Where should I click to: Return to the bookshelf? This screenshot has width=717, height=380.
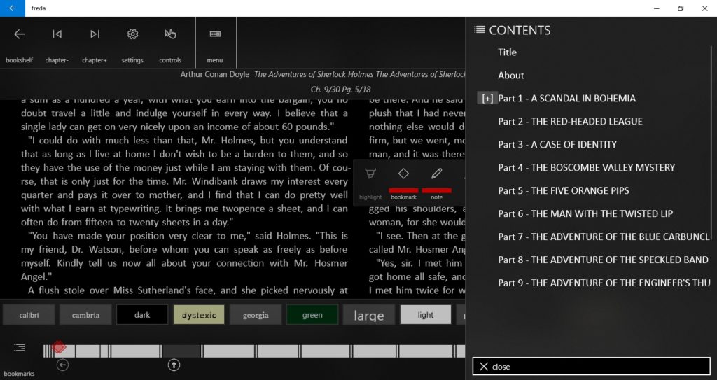[19, 34]
